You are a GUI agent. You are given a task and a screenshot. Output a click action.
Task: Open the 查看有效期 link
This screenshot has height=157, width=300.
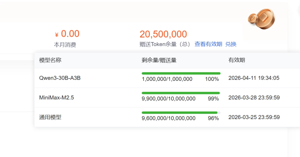point(208,44)
